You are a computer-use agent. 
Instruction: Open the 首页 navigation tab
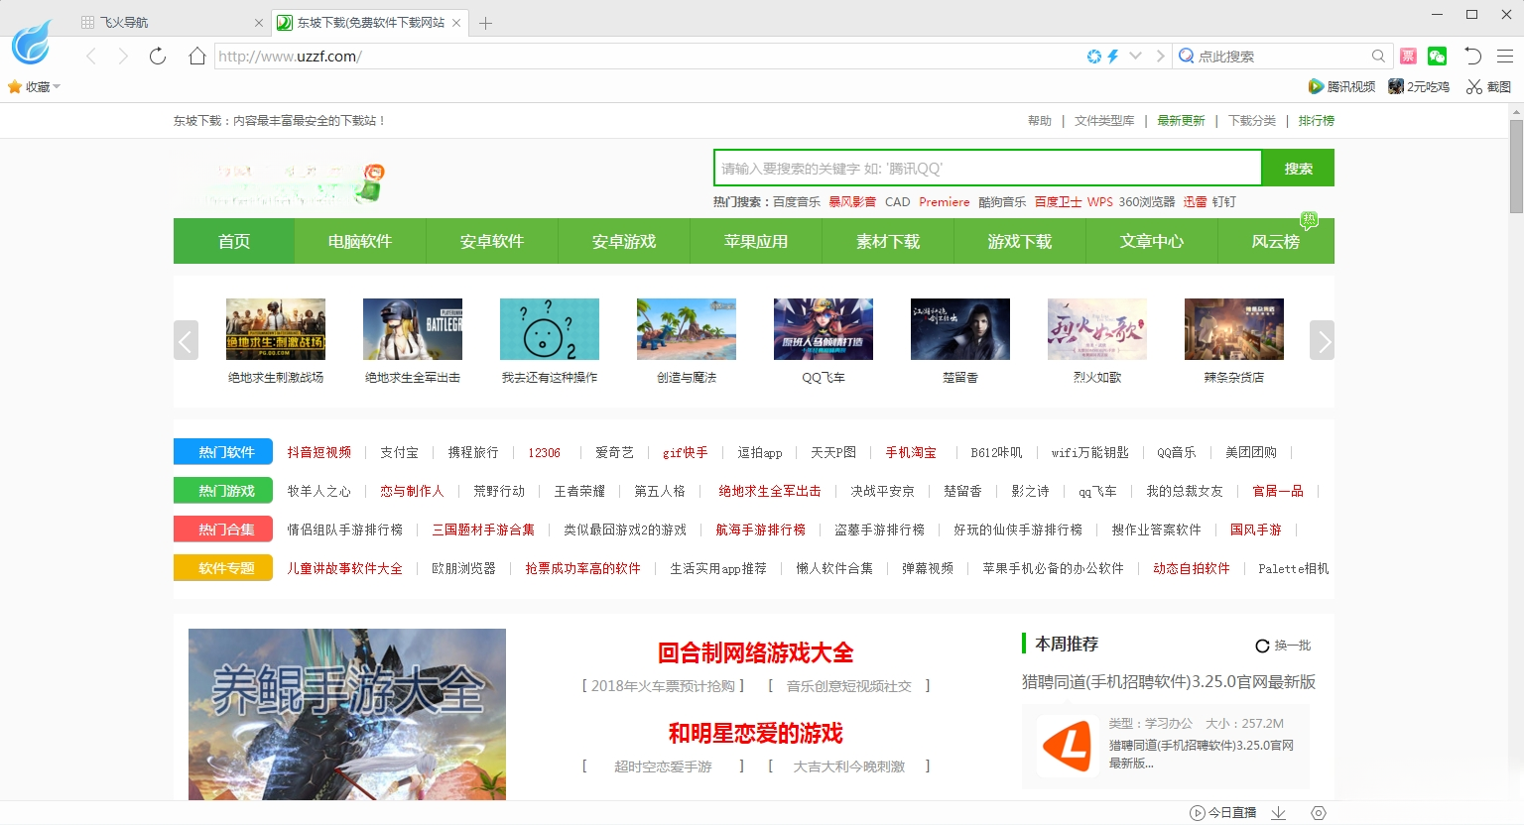(x=234, y=241)
